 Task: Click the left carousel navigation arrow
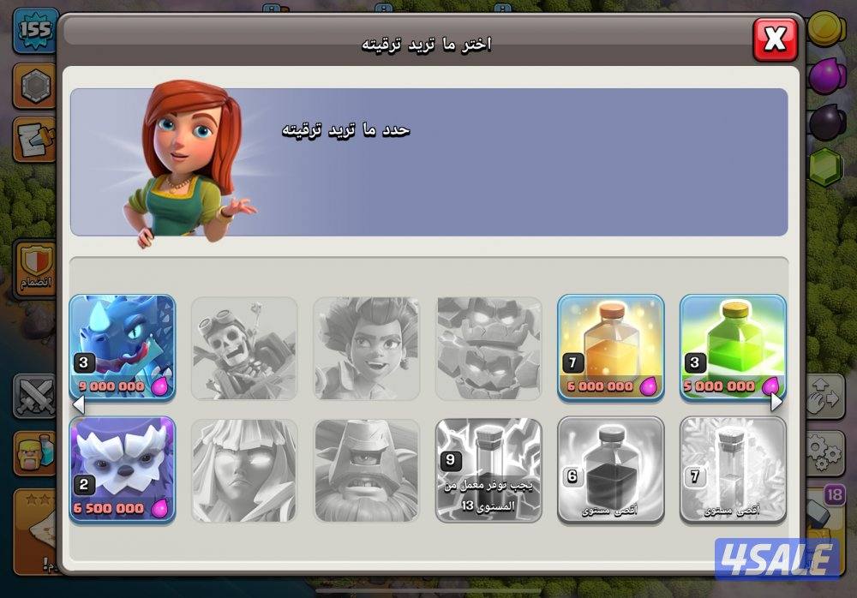click(x=81, y=406)
